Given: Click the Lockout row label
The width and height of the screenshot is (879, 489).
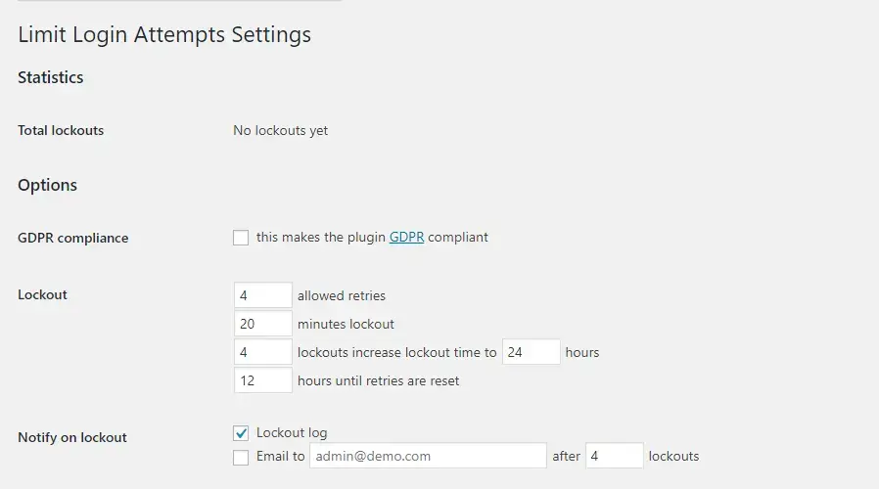Looking at the screenshot, I should (43, 294).
